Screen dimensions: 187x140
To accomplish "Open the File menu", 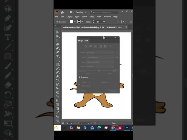I will [57, 17].
